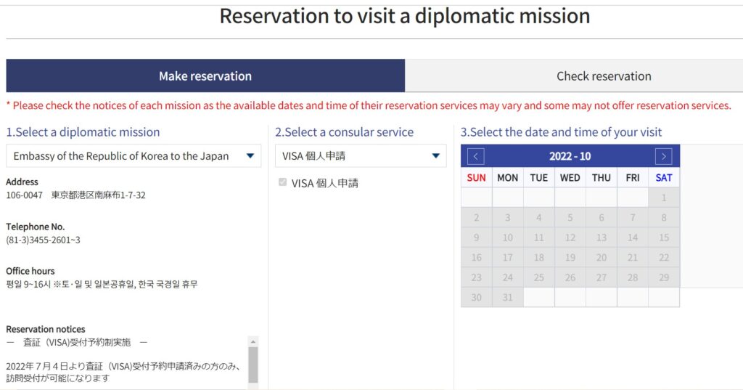743x390 pixels.
Task: Select October 27 in the calendar
Action: (602, 277)
